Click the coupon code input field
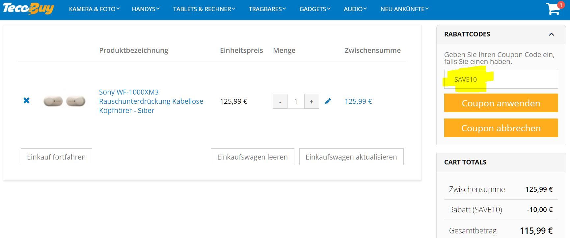Image resolution: width=570 pixels, height=238 pixels. (501, 79)
